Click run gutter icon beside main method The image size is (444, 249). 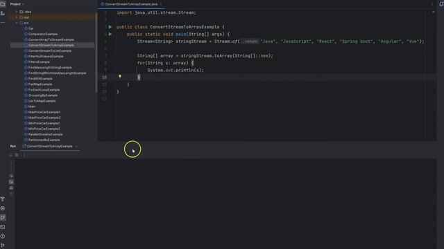(x=110, y=34)
